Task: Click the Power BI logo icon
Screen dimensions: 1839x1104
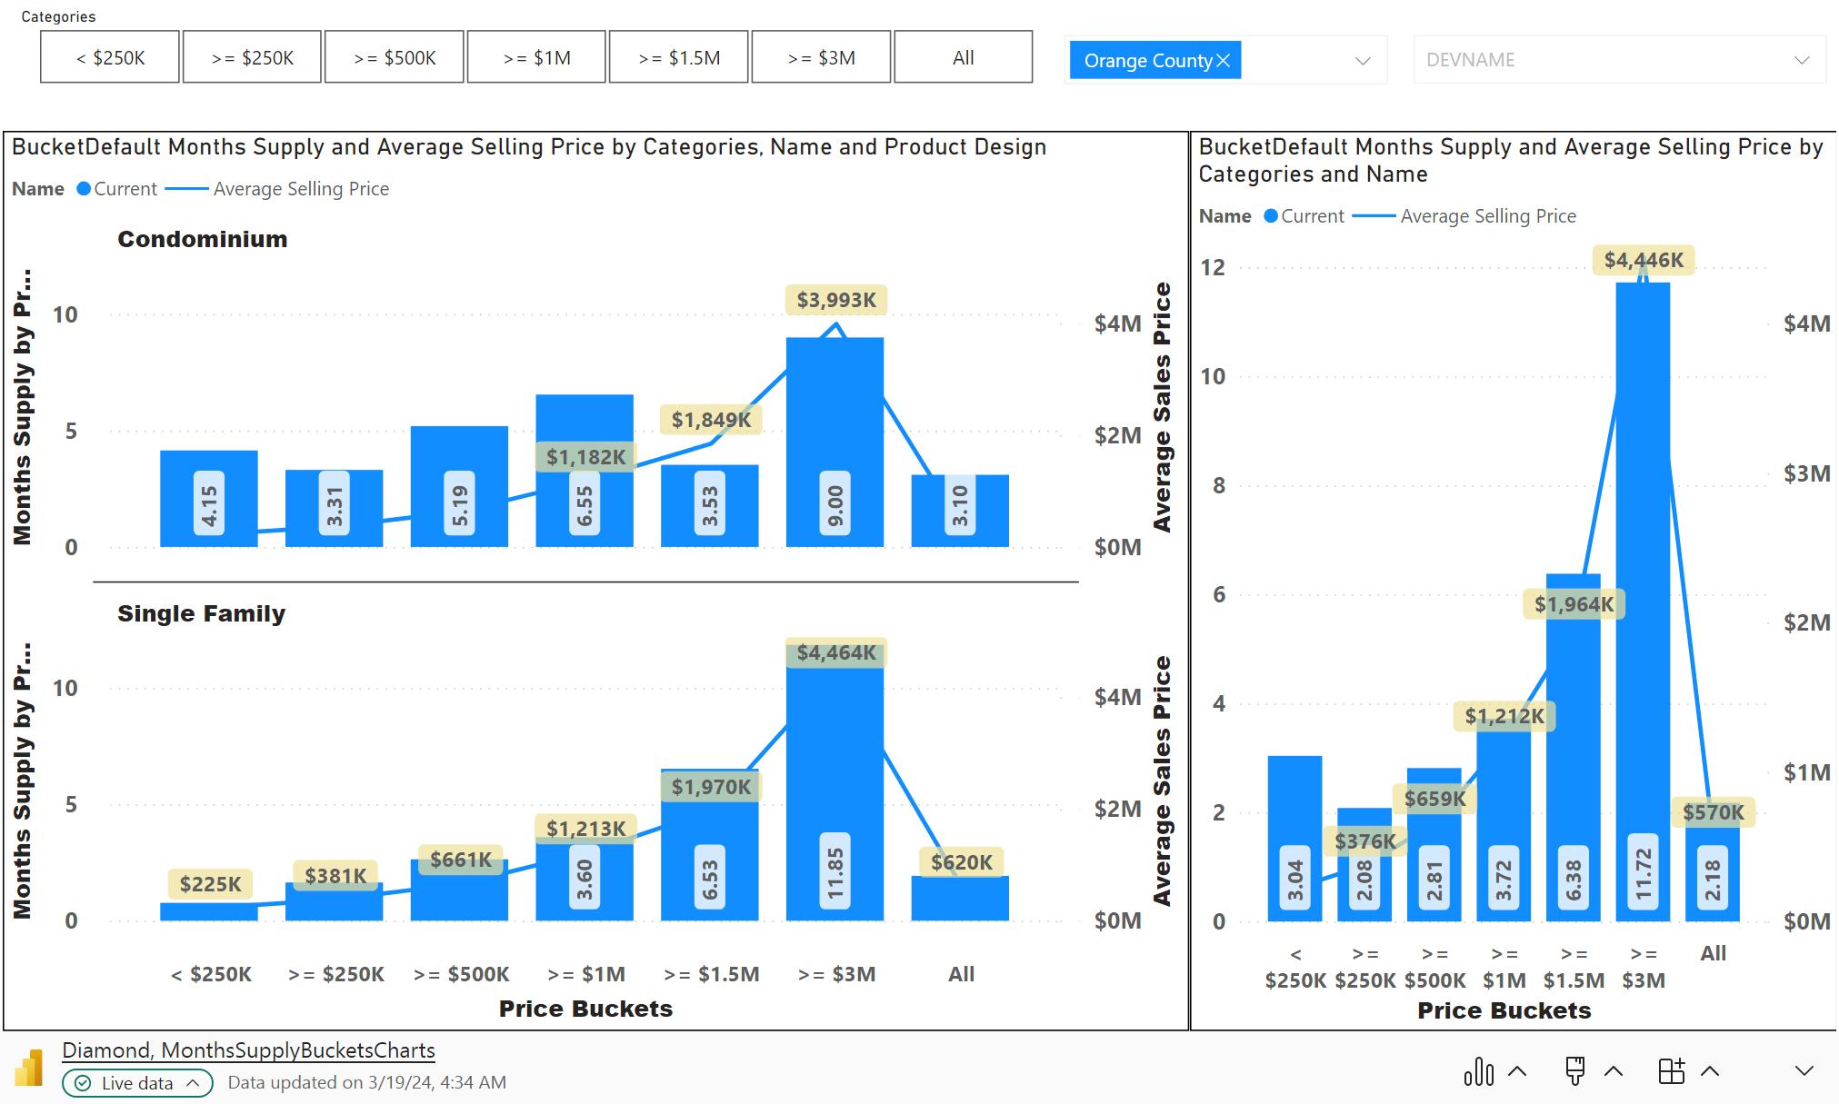Action: [x=29, y=1068]
